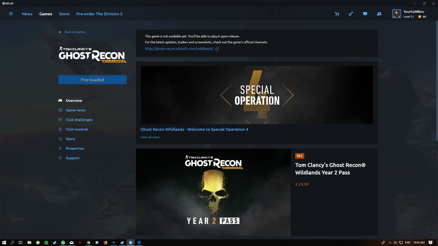438x246 pixels.
Task: Select Game news in the sidebar
Action: point(76,110)
